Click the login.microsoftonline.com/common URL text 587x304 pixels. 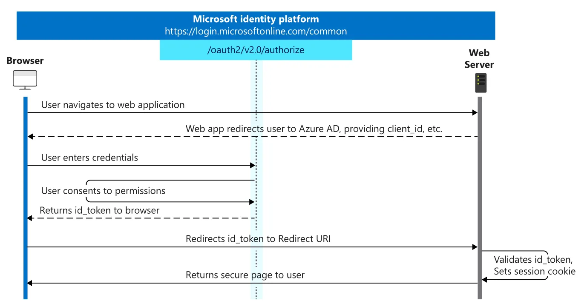pos(256,32)
